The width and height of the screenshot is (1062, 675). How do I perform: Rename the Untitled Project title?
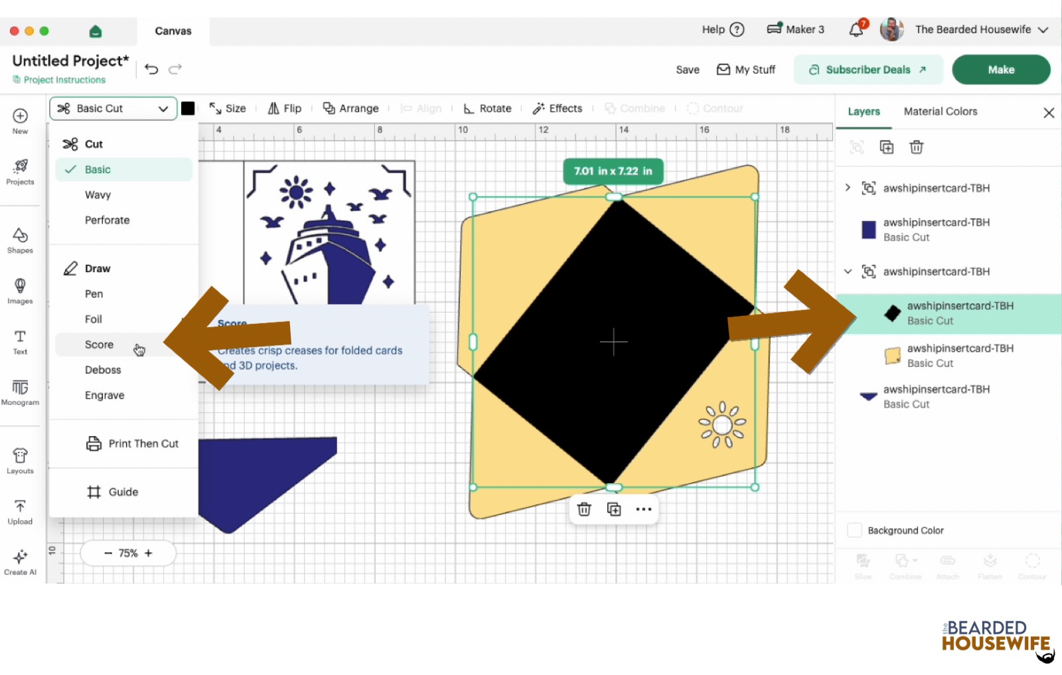point(71,60)
